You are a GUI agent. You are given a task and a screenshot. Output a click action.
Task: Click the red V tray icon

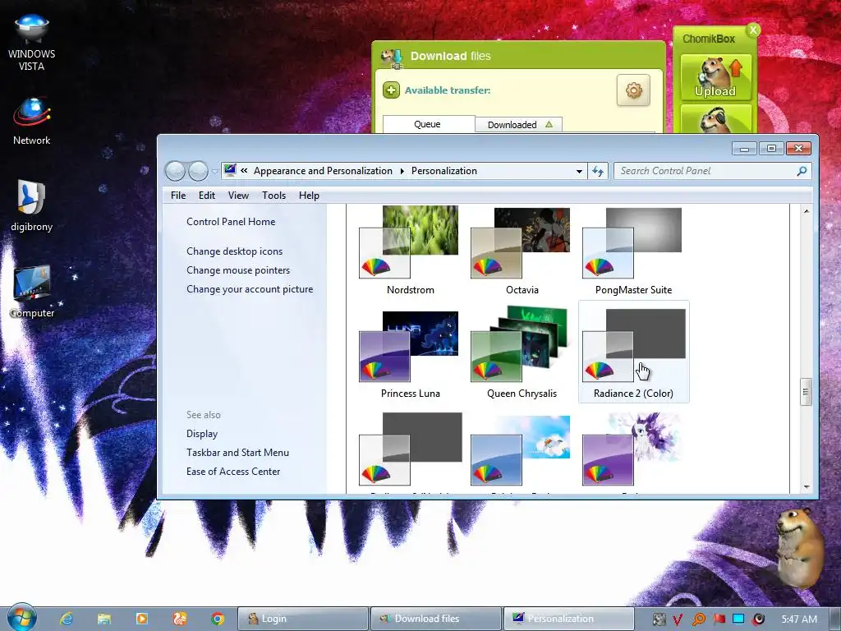point(678,619)
